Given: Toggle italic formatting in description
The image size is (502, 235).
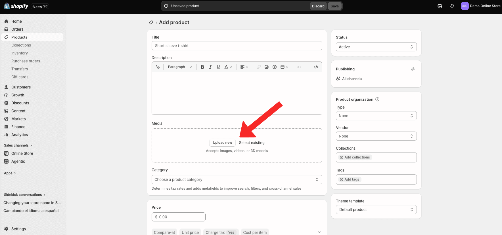Looking at the screenshot, I should pyautogui.click(x=210, y=67).
